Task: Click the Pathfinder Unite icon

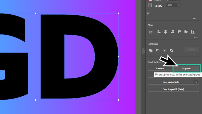Action: 151,51
